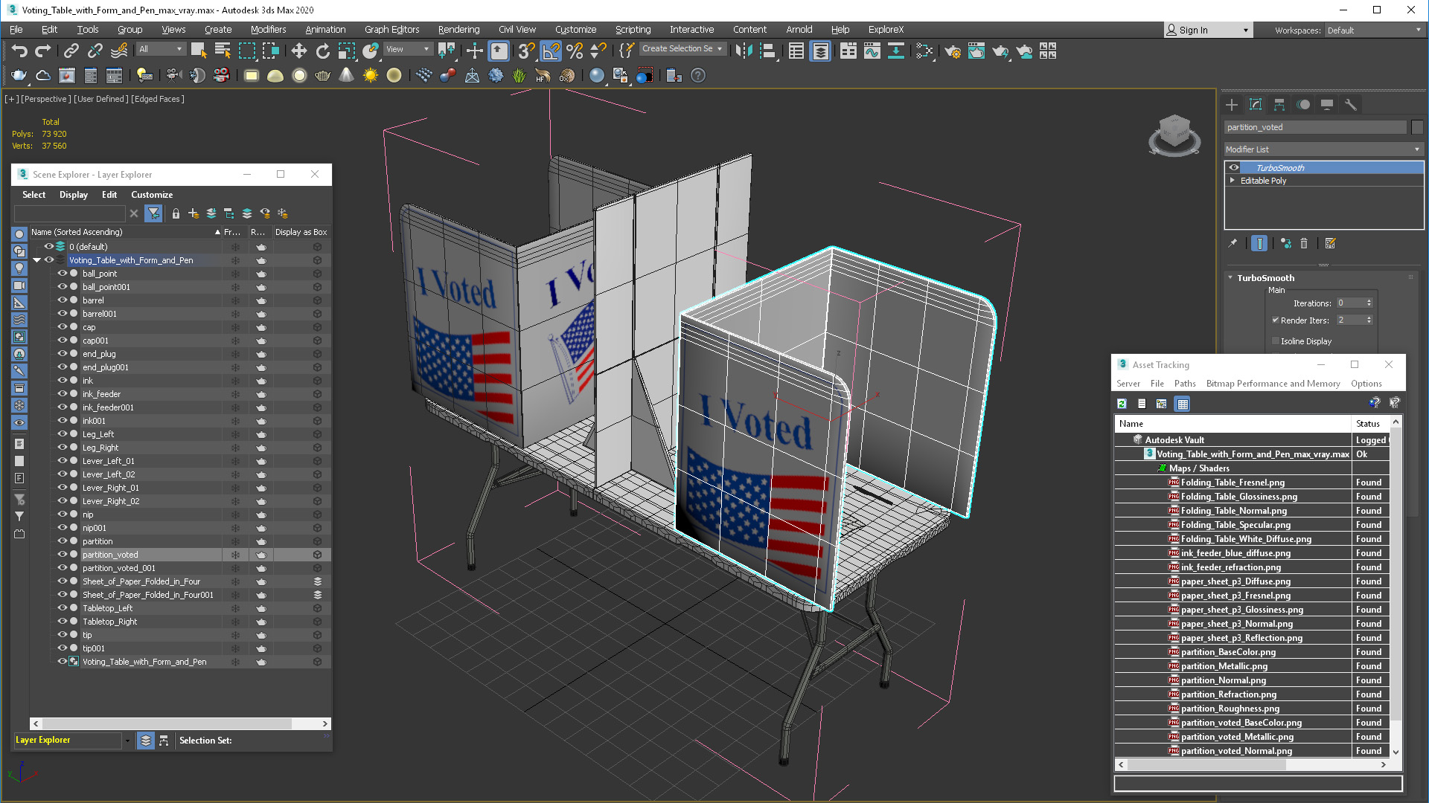The height and width of the screenshot is (803, 1429).
Task: Click the Render Production teapot icon
Action: click(1000, 51)
